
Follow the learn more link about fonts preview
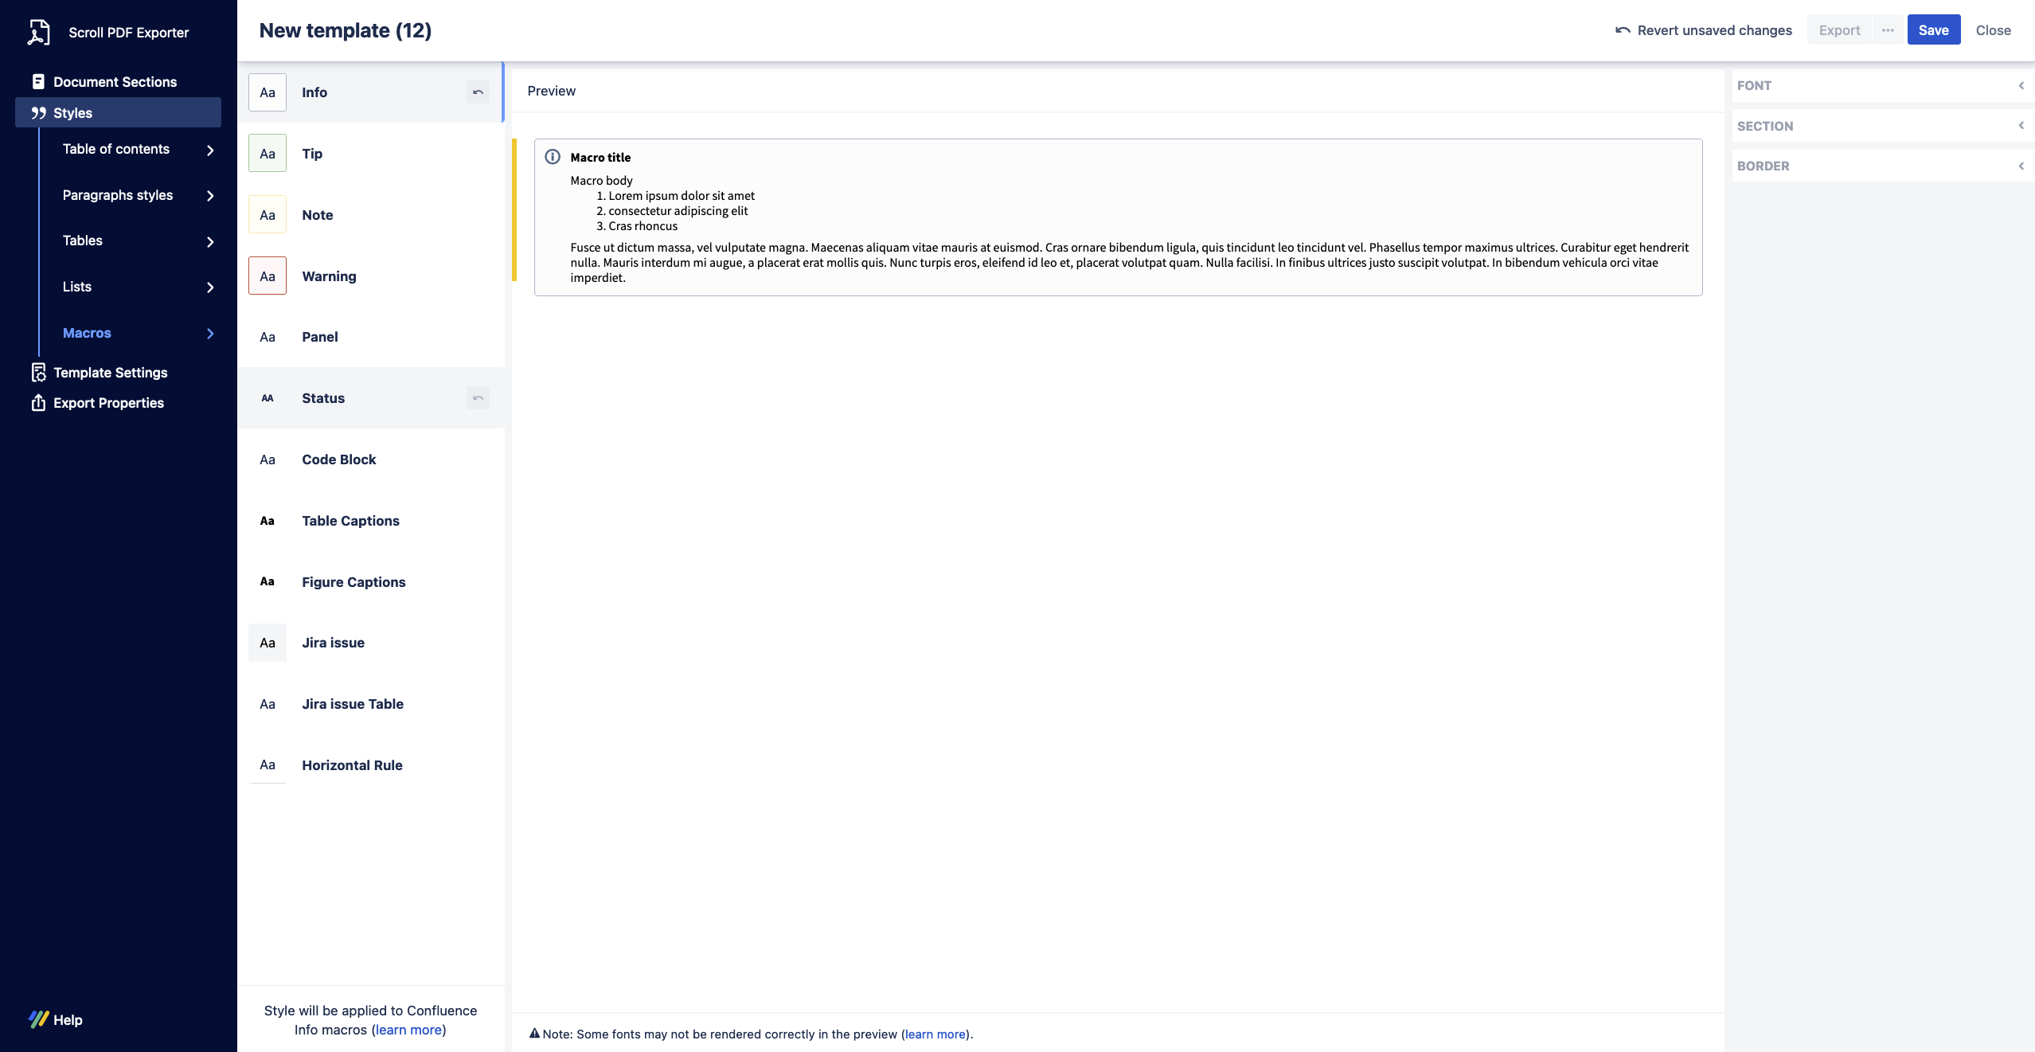point(935,1034)
